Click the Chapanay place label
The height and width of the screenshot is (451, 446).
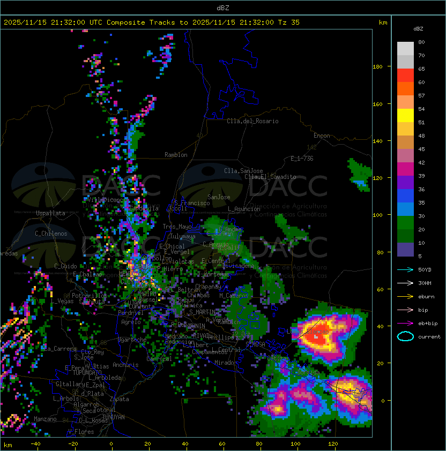tap(208, 287)
